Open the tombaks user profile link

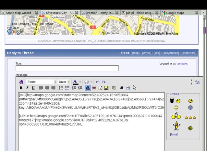pos(182,64)
